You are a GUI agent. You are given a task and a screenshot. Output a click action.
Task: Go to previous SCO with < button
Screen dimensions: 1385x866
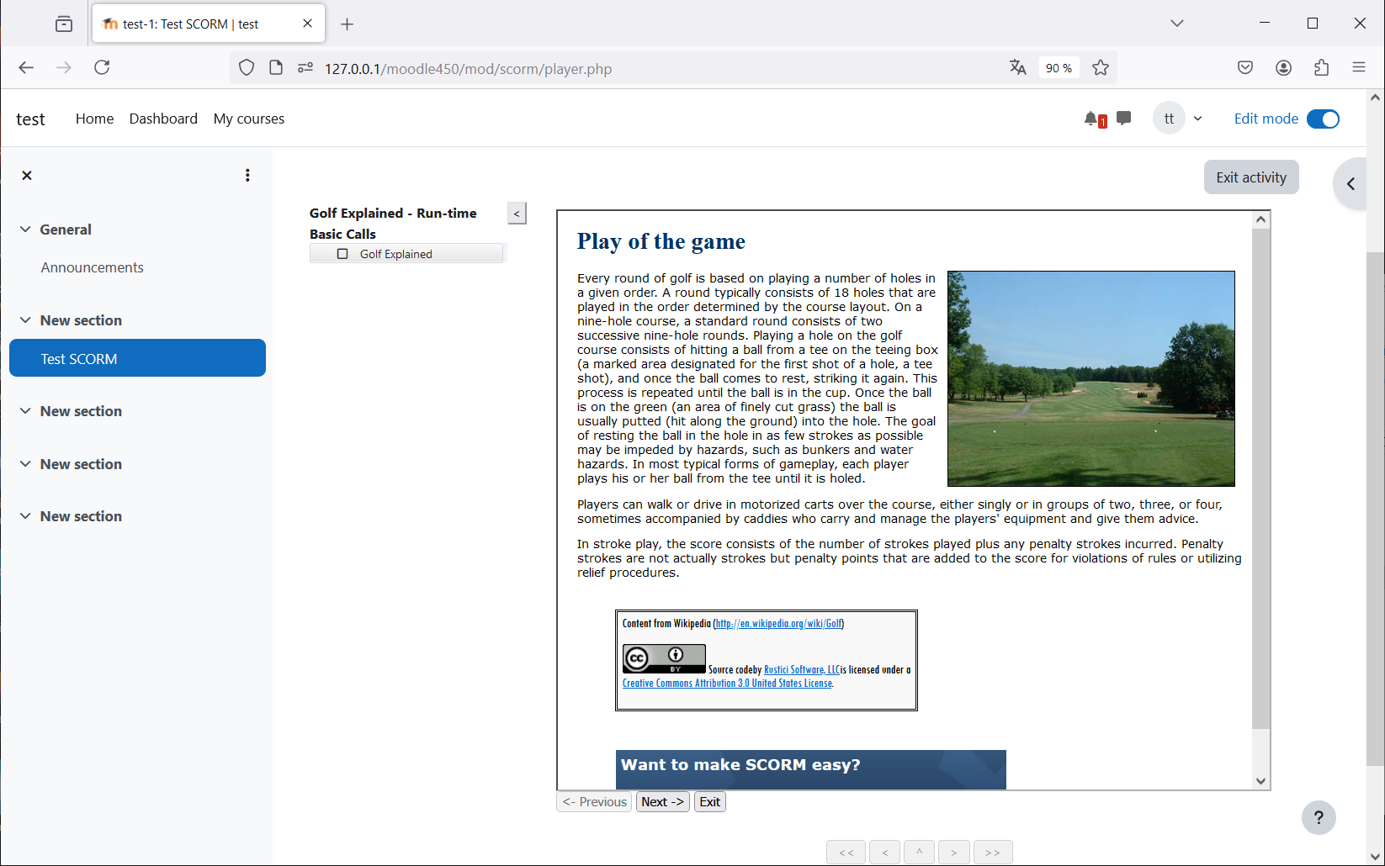click(x=884, y=853)
